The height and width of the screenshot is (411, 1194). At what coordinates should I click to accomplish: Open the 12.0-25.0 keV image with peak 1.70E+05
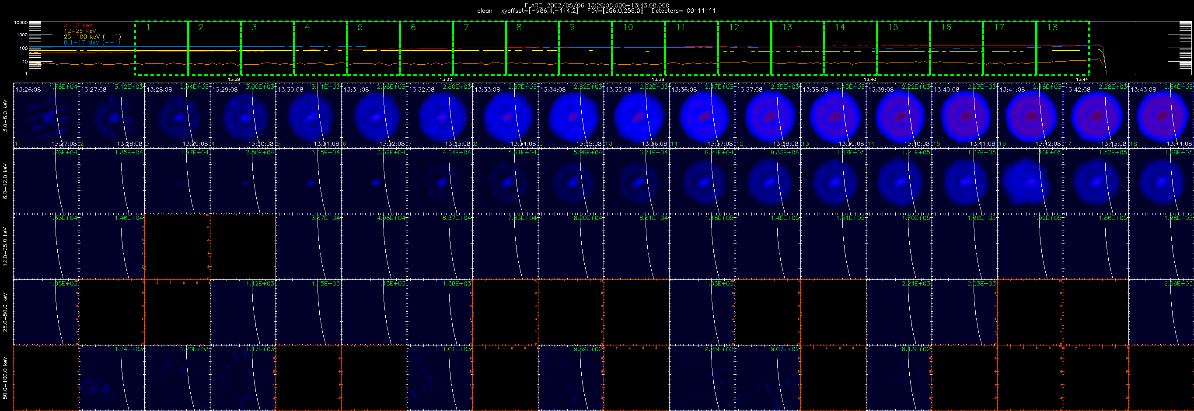[899, 247]
